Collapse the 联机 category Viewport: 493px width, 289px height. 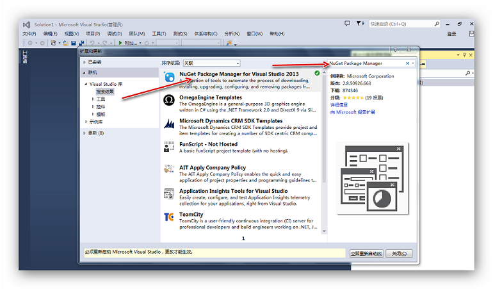point(85,72)
